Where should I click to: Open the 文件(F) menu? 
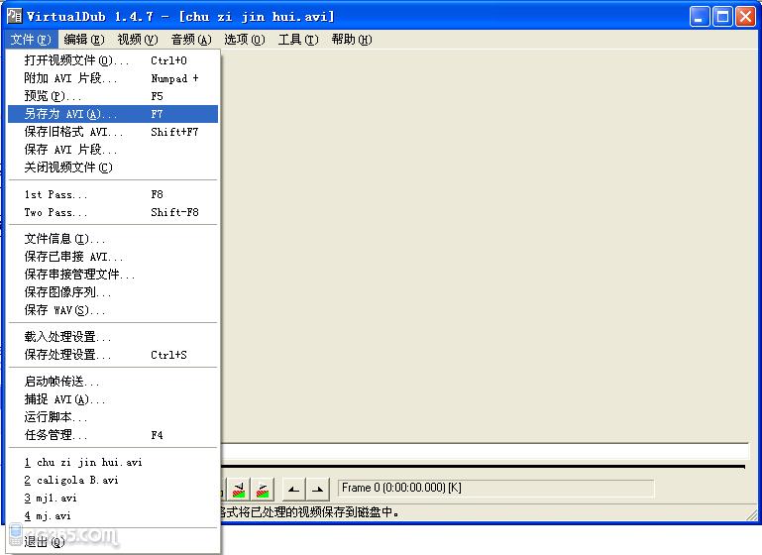(31, 40)
